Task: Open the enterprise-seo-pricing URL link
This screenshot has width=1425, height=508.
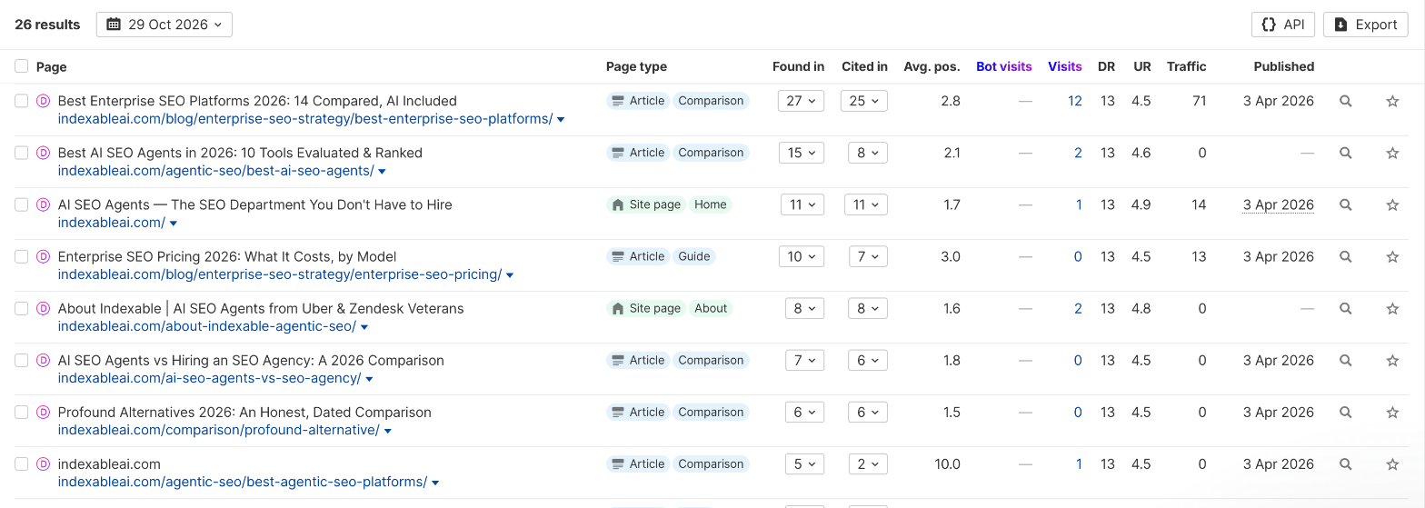Action: pos(280,274)
